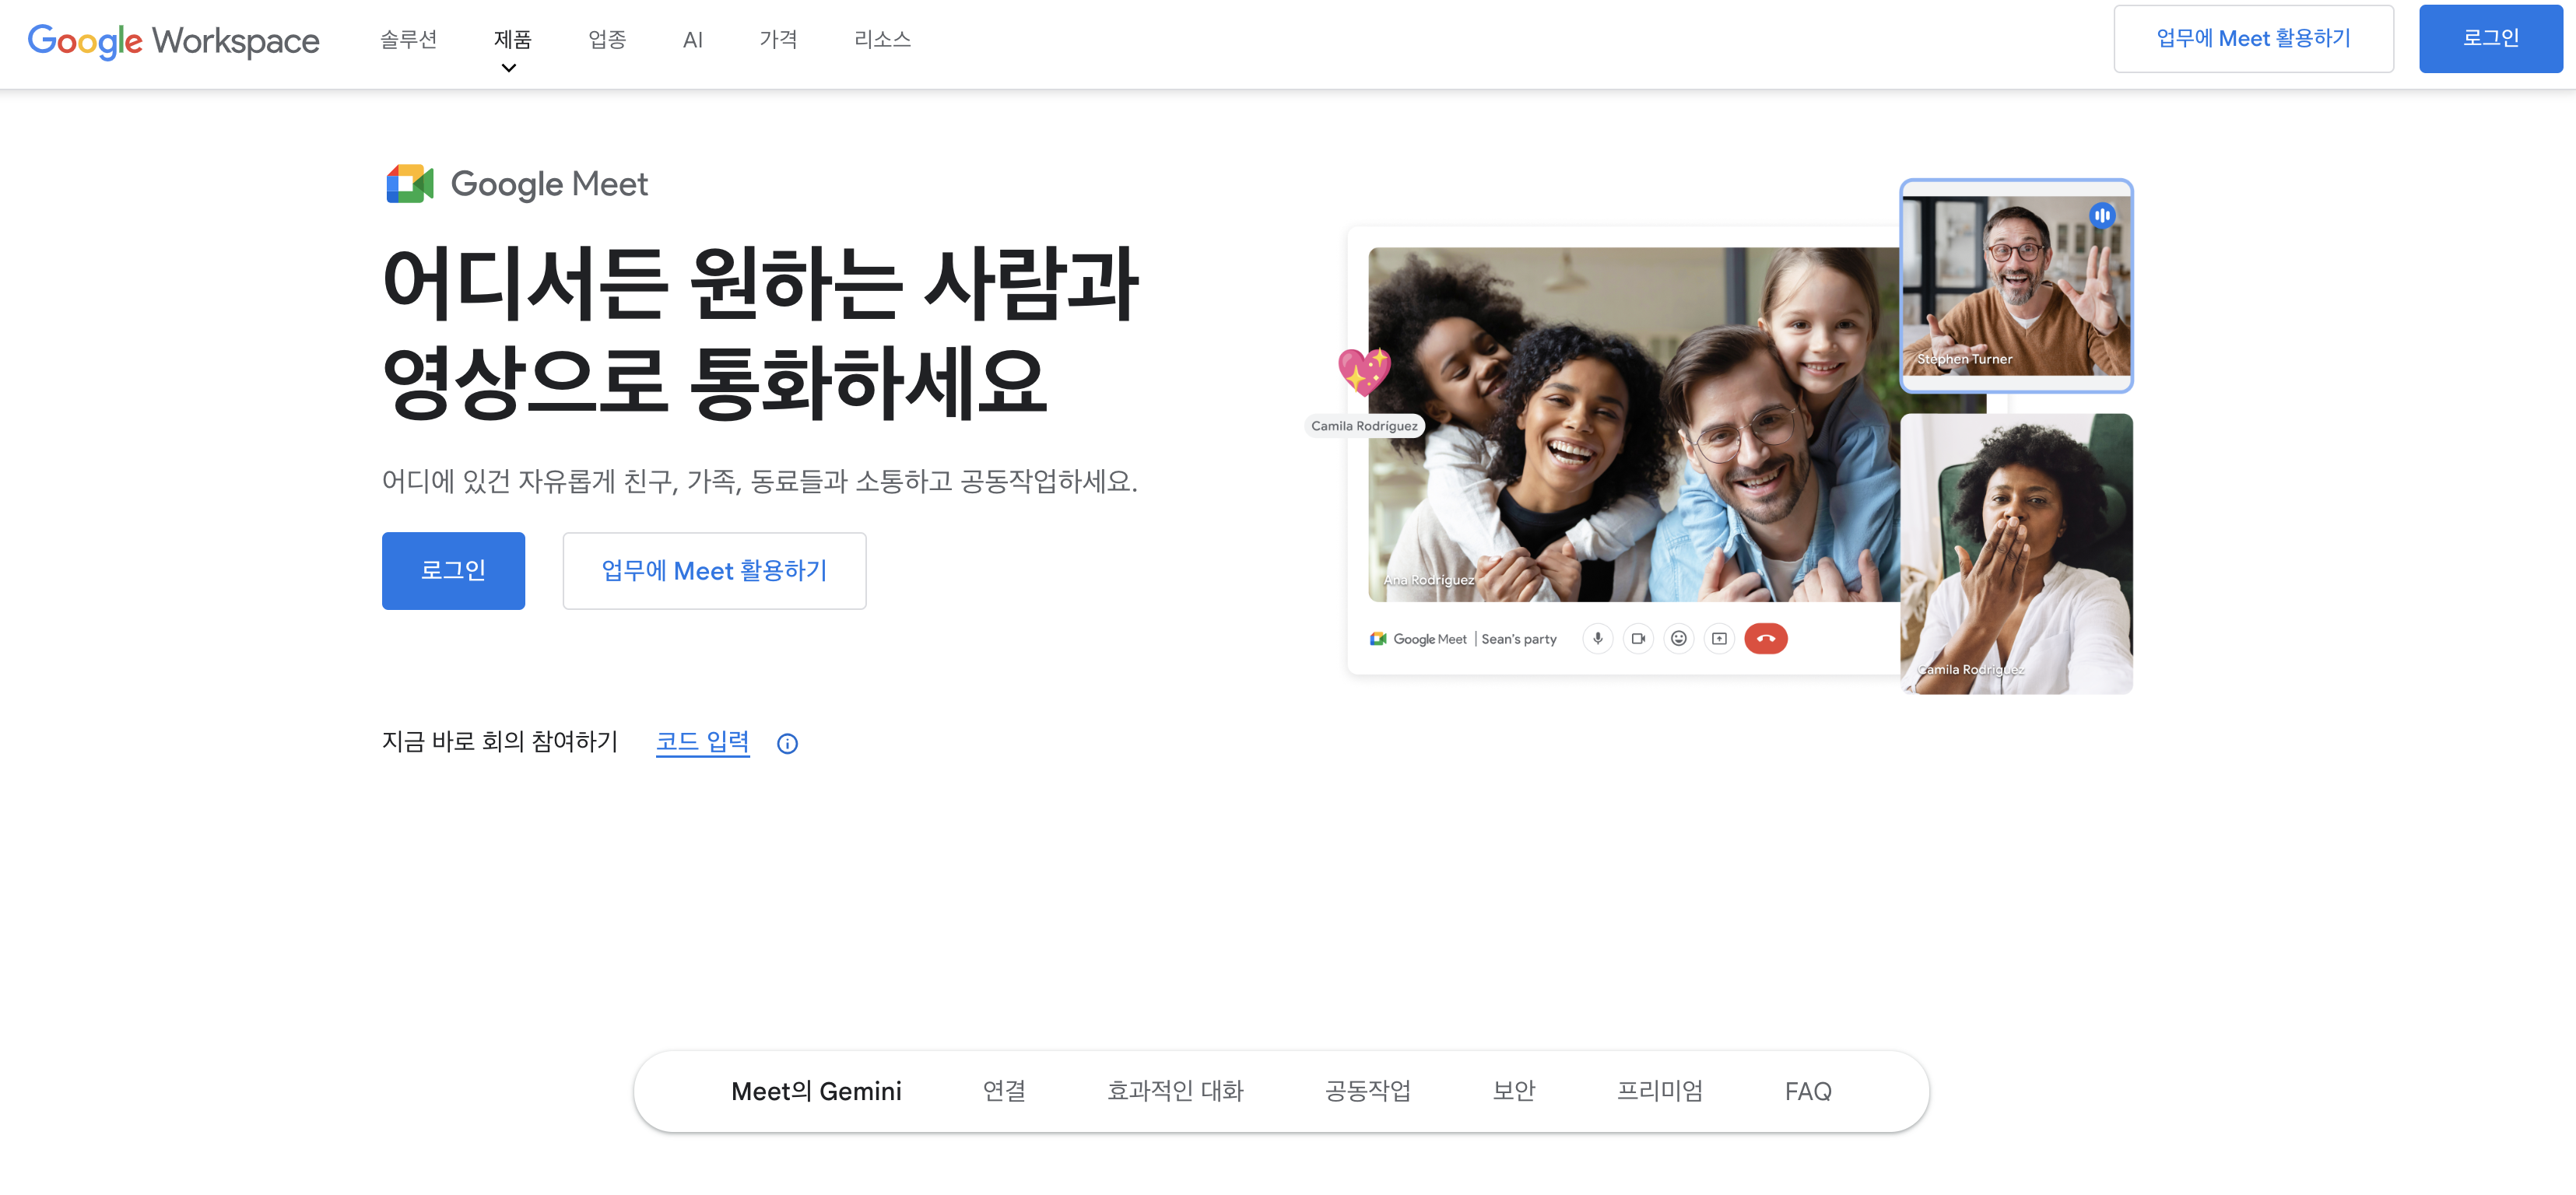
Task: Click the hero 업무에 Meet 활용하기 button
Action: [x=714, y=570]
